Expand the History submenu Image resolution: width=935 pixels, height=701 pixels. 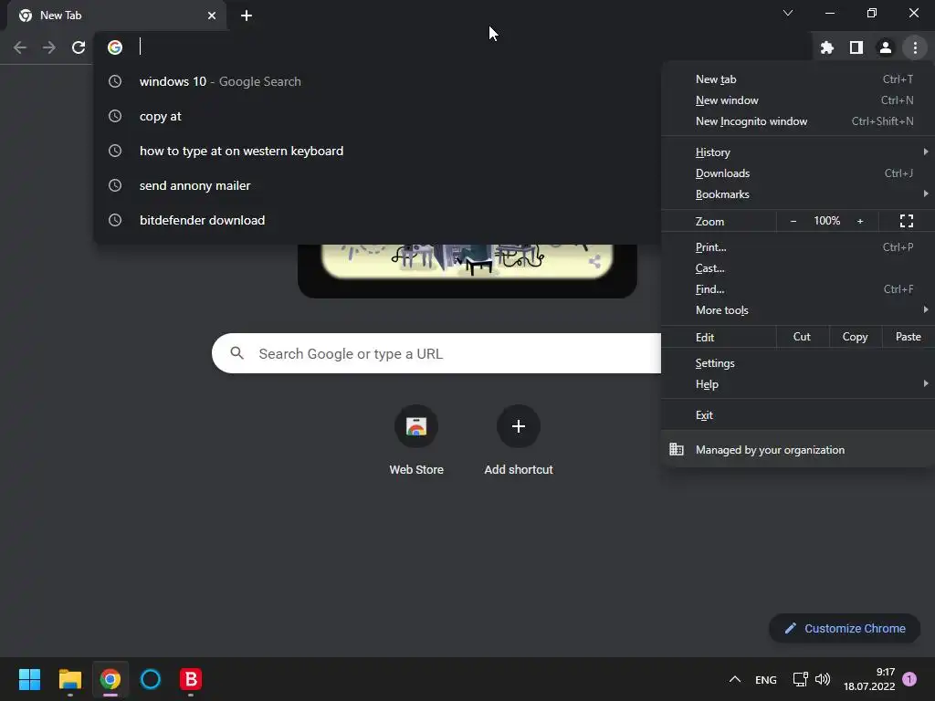(x=798, y=152)
